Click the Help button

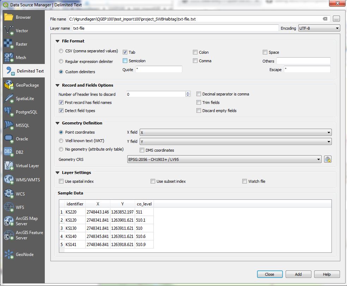(327, 274)
